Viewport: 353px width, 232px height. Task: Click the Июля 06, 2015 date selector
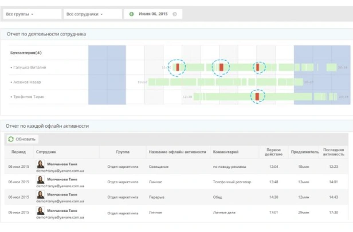point(153,14)
